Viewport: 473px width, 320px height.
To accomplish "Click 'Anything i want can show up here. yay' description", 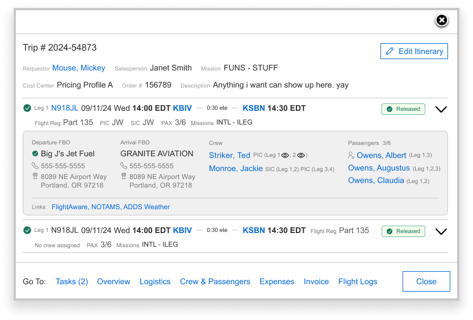I will (x=281, y=85).
